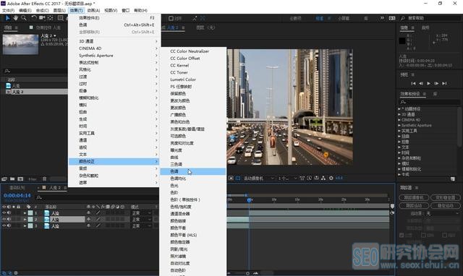Viewport: 463px width, 276px height.
Task: Click the viewer Always Preview This View icon
Action: (231, 178)
